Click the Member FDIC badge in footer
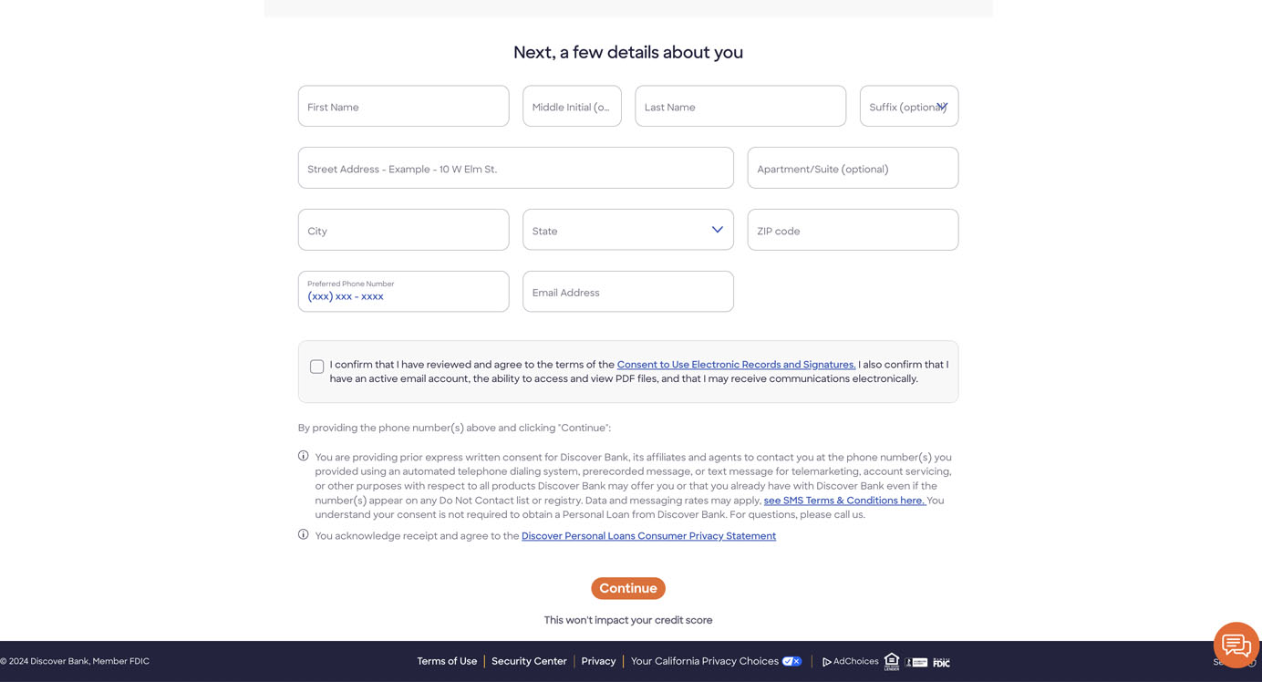 pos(941,662)
